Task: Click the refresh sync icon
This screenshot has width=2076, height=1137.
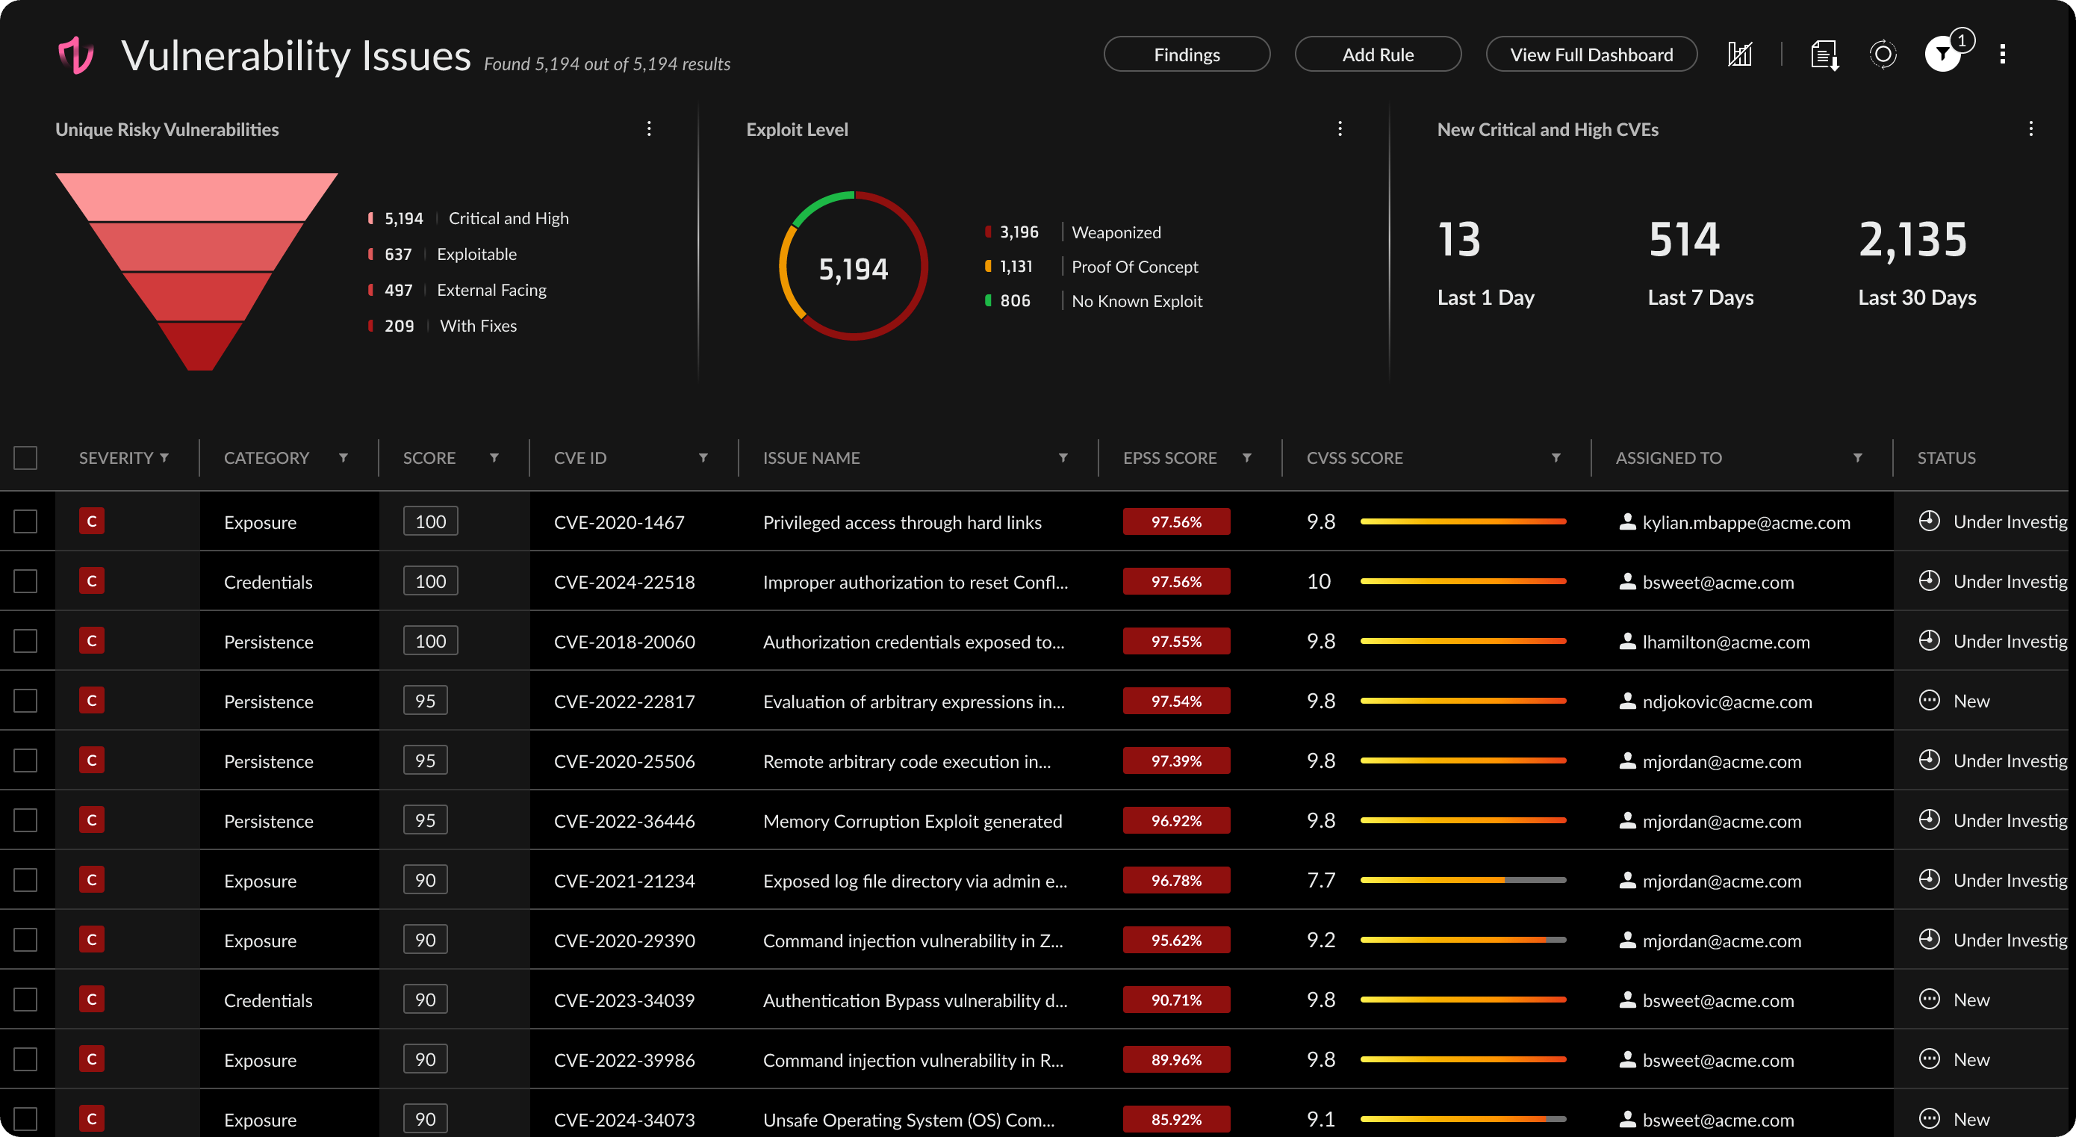Action: (x=1882, y=54)
